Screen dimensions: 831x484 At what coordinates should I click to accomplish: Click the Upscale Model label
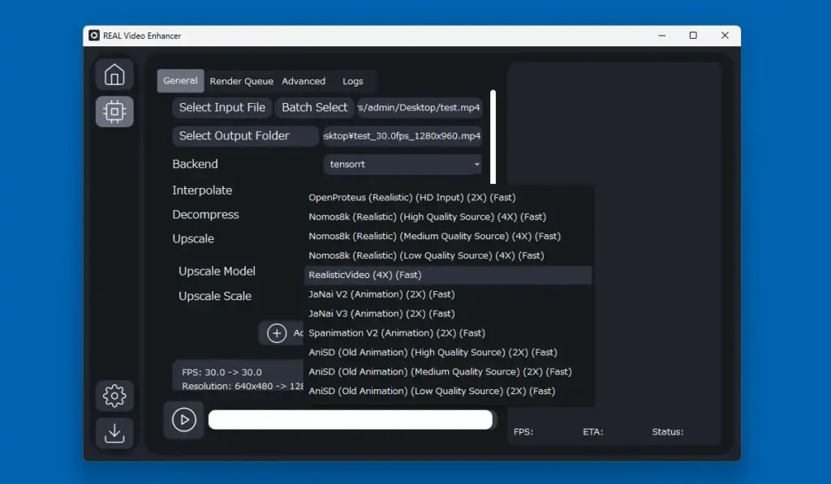pos(217,271)
